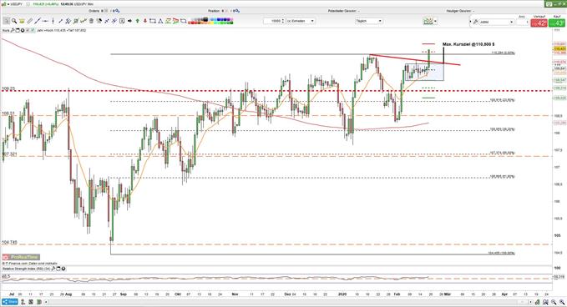Click the Sep label on time axis
567x307 pixels.
click(124, 294)
